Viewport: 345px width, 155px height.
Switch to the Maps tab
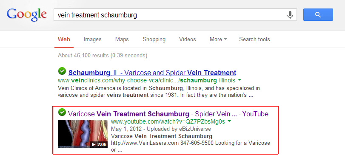coord(122,39)
